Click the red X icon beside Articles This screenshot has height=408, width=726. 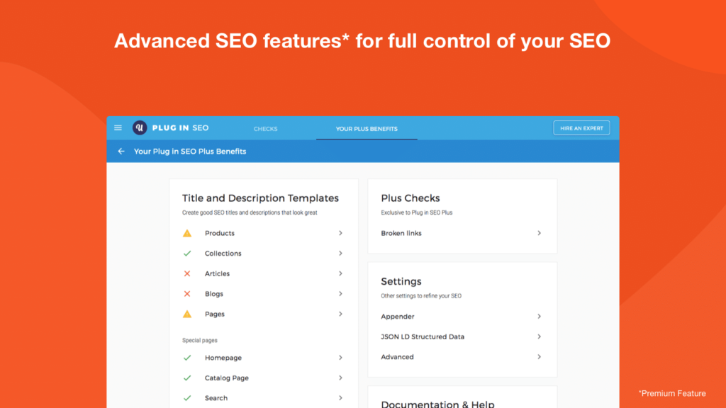pyautogui.click(x=187, y=274)
